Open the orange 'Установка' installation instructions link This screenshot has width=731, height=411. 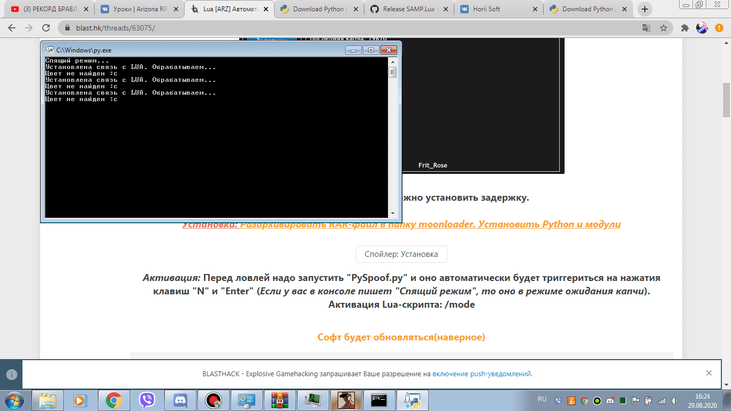tap(401, 224)
